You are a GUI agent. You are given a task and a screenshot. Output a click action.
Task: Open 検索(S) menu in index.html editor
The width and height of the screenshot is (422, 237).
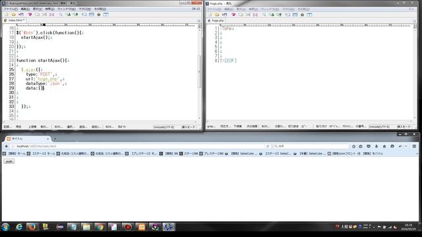(x=49, y=9)
